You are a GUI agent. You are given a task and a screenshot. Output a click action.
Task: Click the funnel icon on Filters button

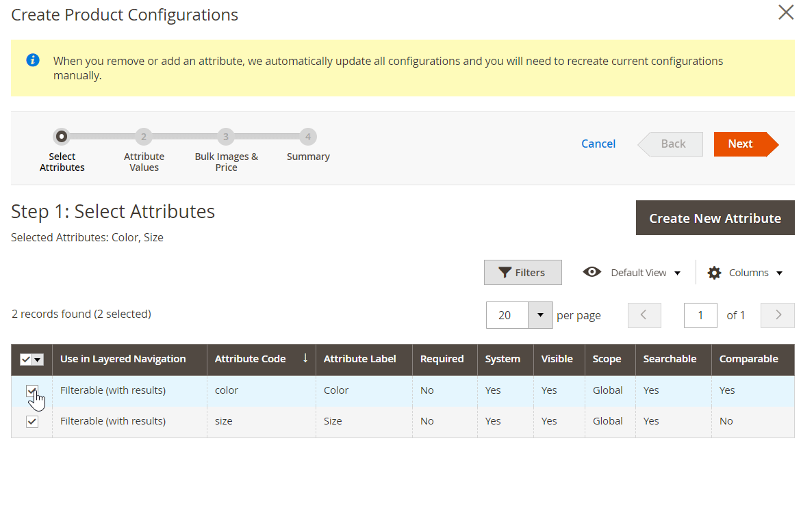(505, 273)
